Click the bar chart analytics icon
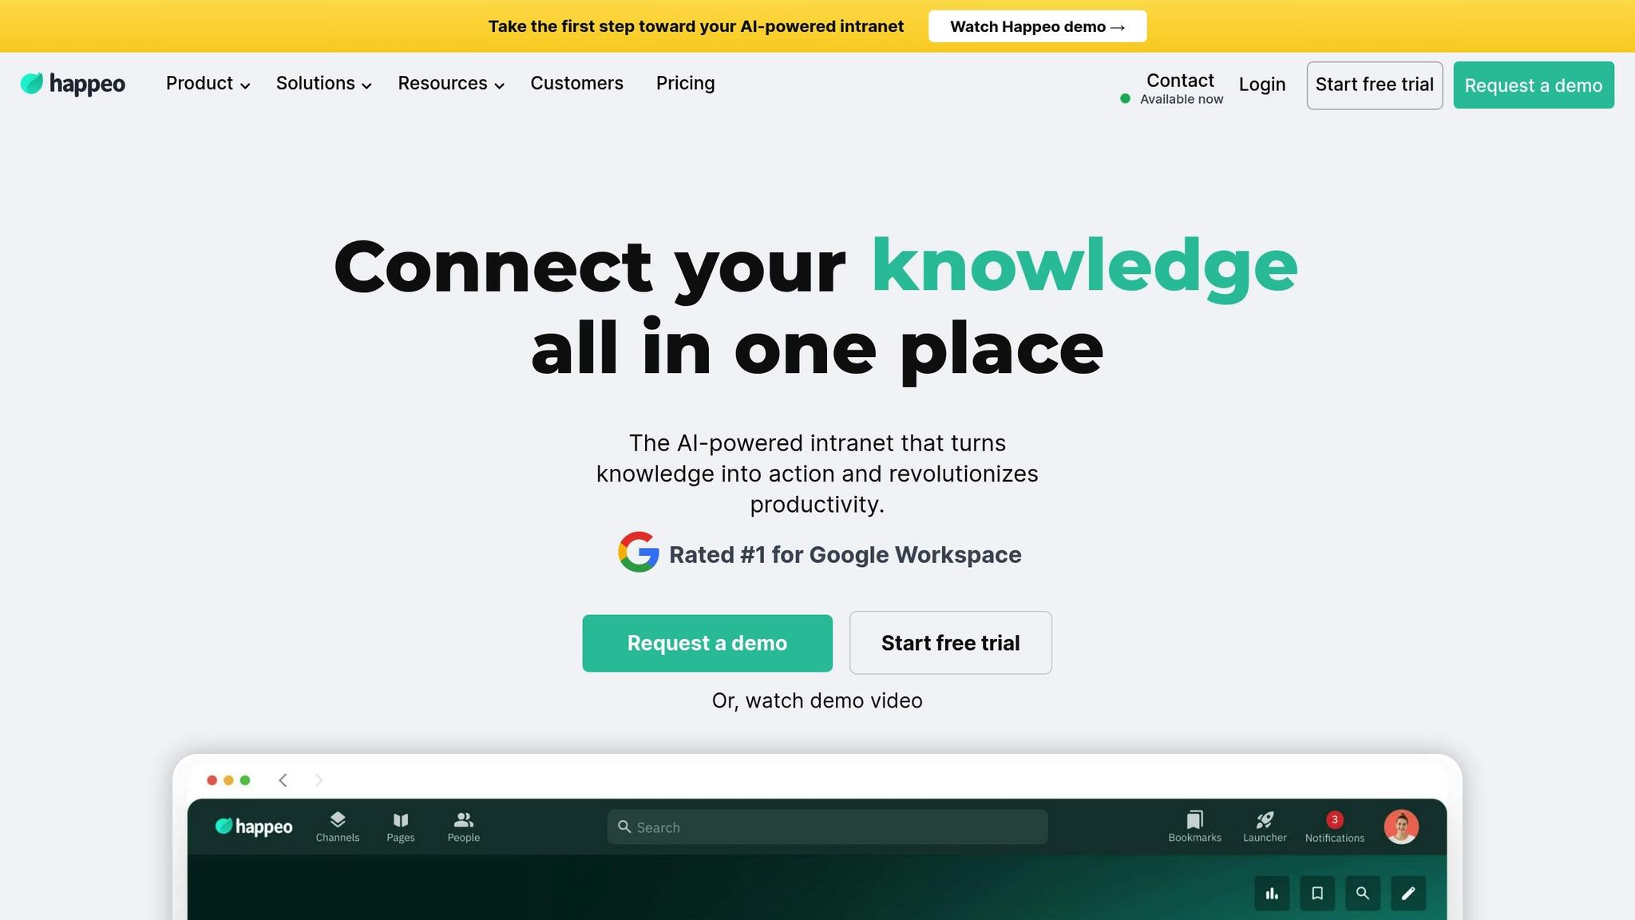 pos(1272,894)
